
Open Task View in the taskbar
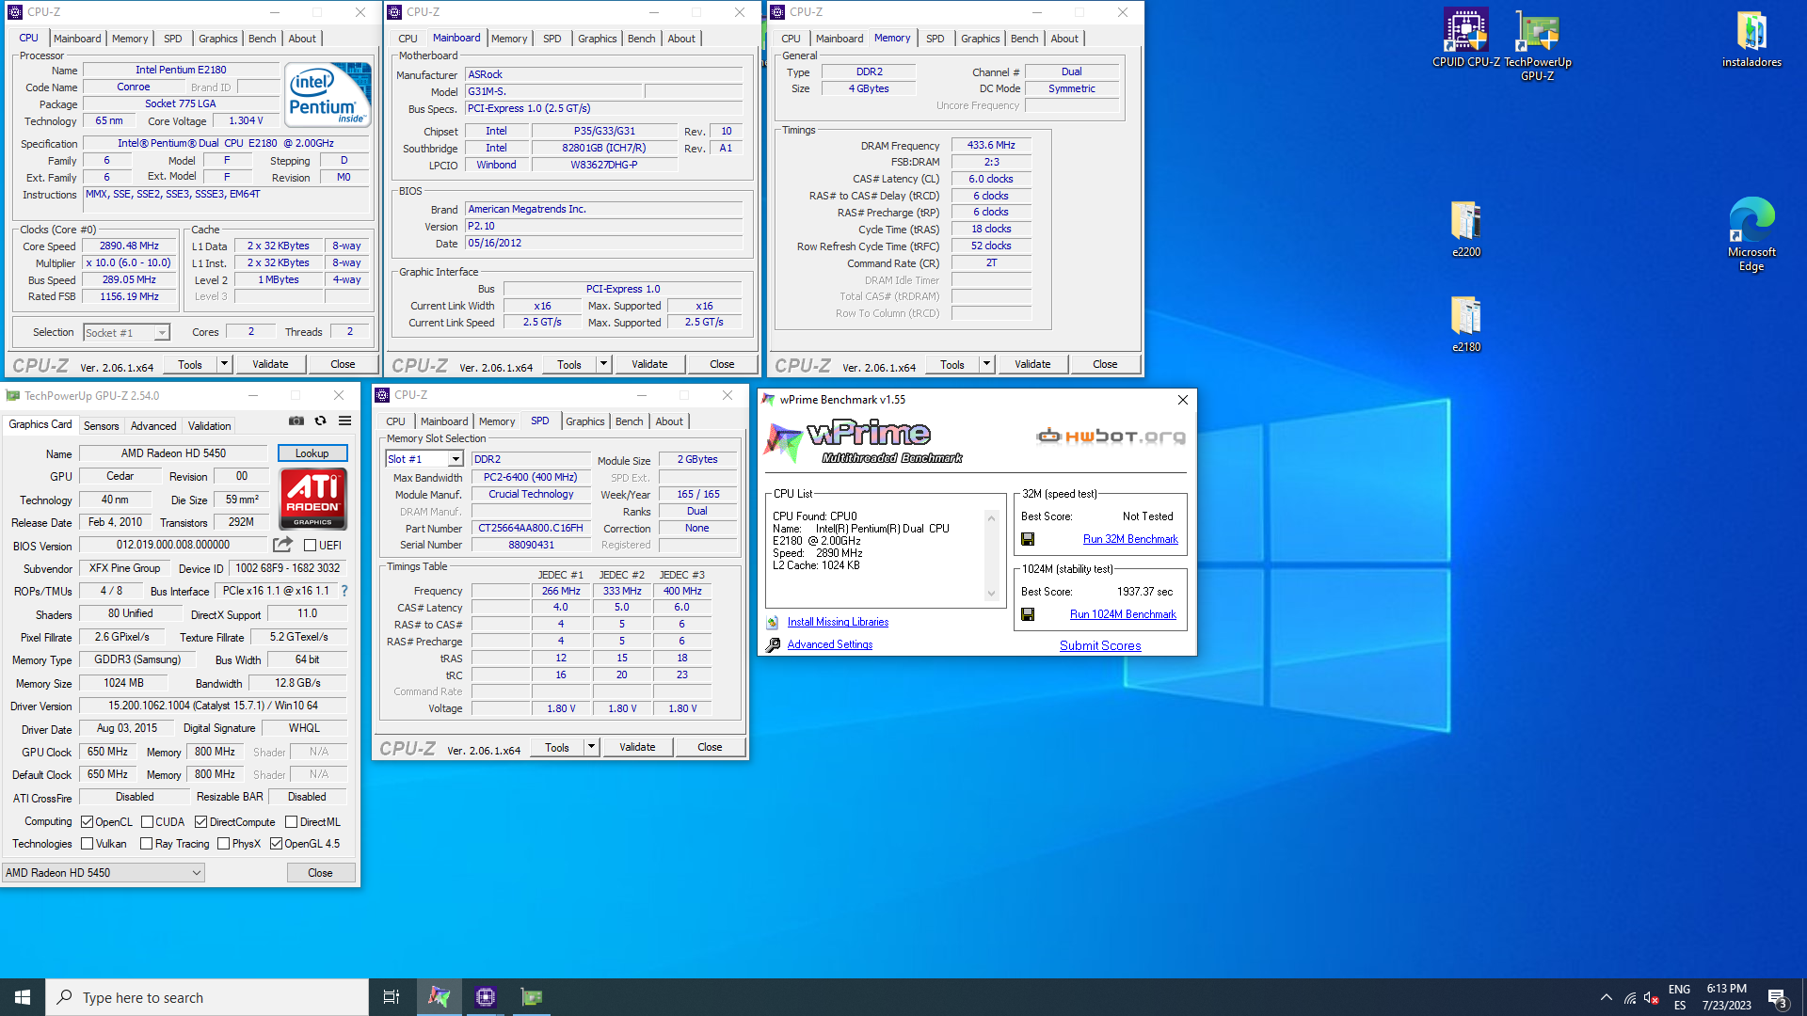392,997
